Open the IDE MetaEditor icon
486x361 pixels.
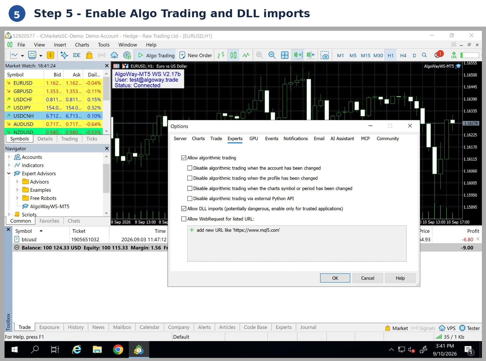(x=76, y=55)
